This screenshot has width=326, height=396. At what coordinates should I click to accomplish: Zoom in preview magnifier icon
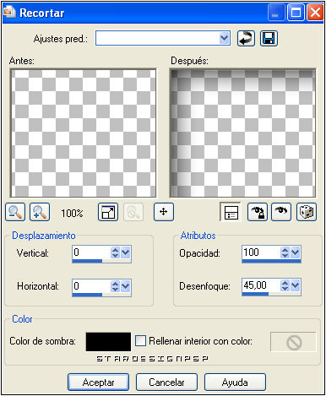40,212
